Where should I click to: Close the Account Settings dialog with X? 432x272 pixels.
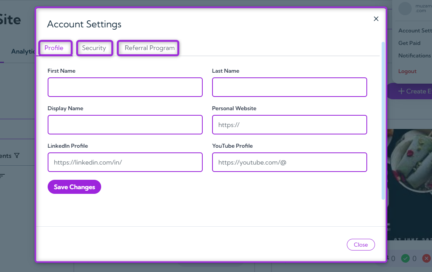(x=376, y=19)
